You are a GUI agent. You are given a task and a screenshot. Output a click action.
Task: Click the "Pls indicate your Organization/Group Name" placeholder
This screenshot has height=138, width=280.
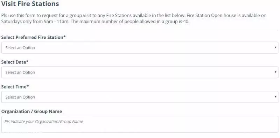(x=44, y=122)
